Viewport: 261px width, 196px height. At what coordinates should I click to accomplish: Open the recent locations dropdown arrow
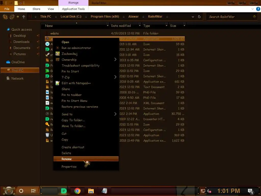pos(18,17)
